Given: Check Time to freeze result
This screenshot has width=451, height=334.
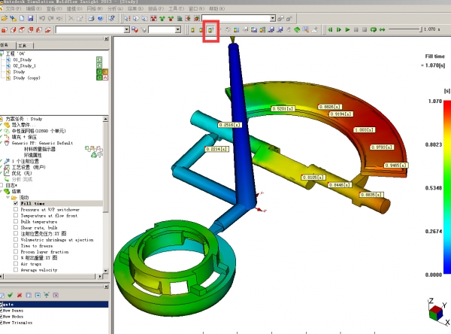Looking at the screenshot, I should (x=16, y=245).
